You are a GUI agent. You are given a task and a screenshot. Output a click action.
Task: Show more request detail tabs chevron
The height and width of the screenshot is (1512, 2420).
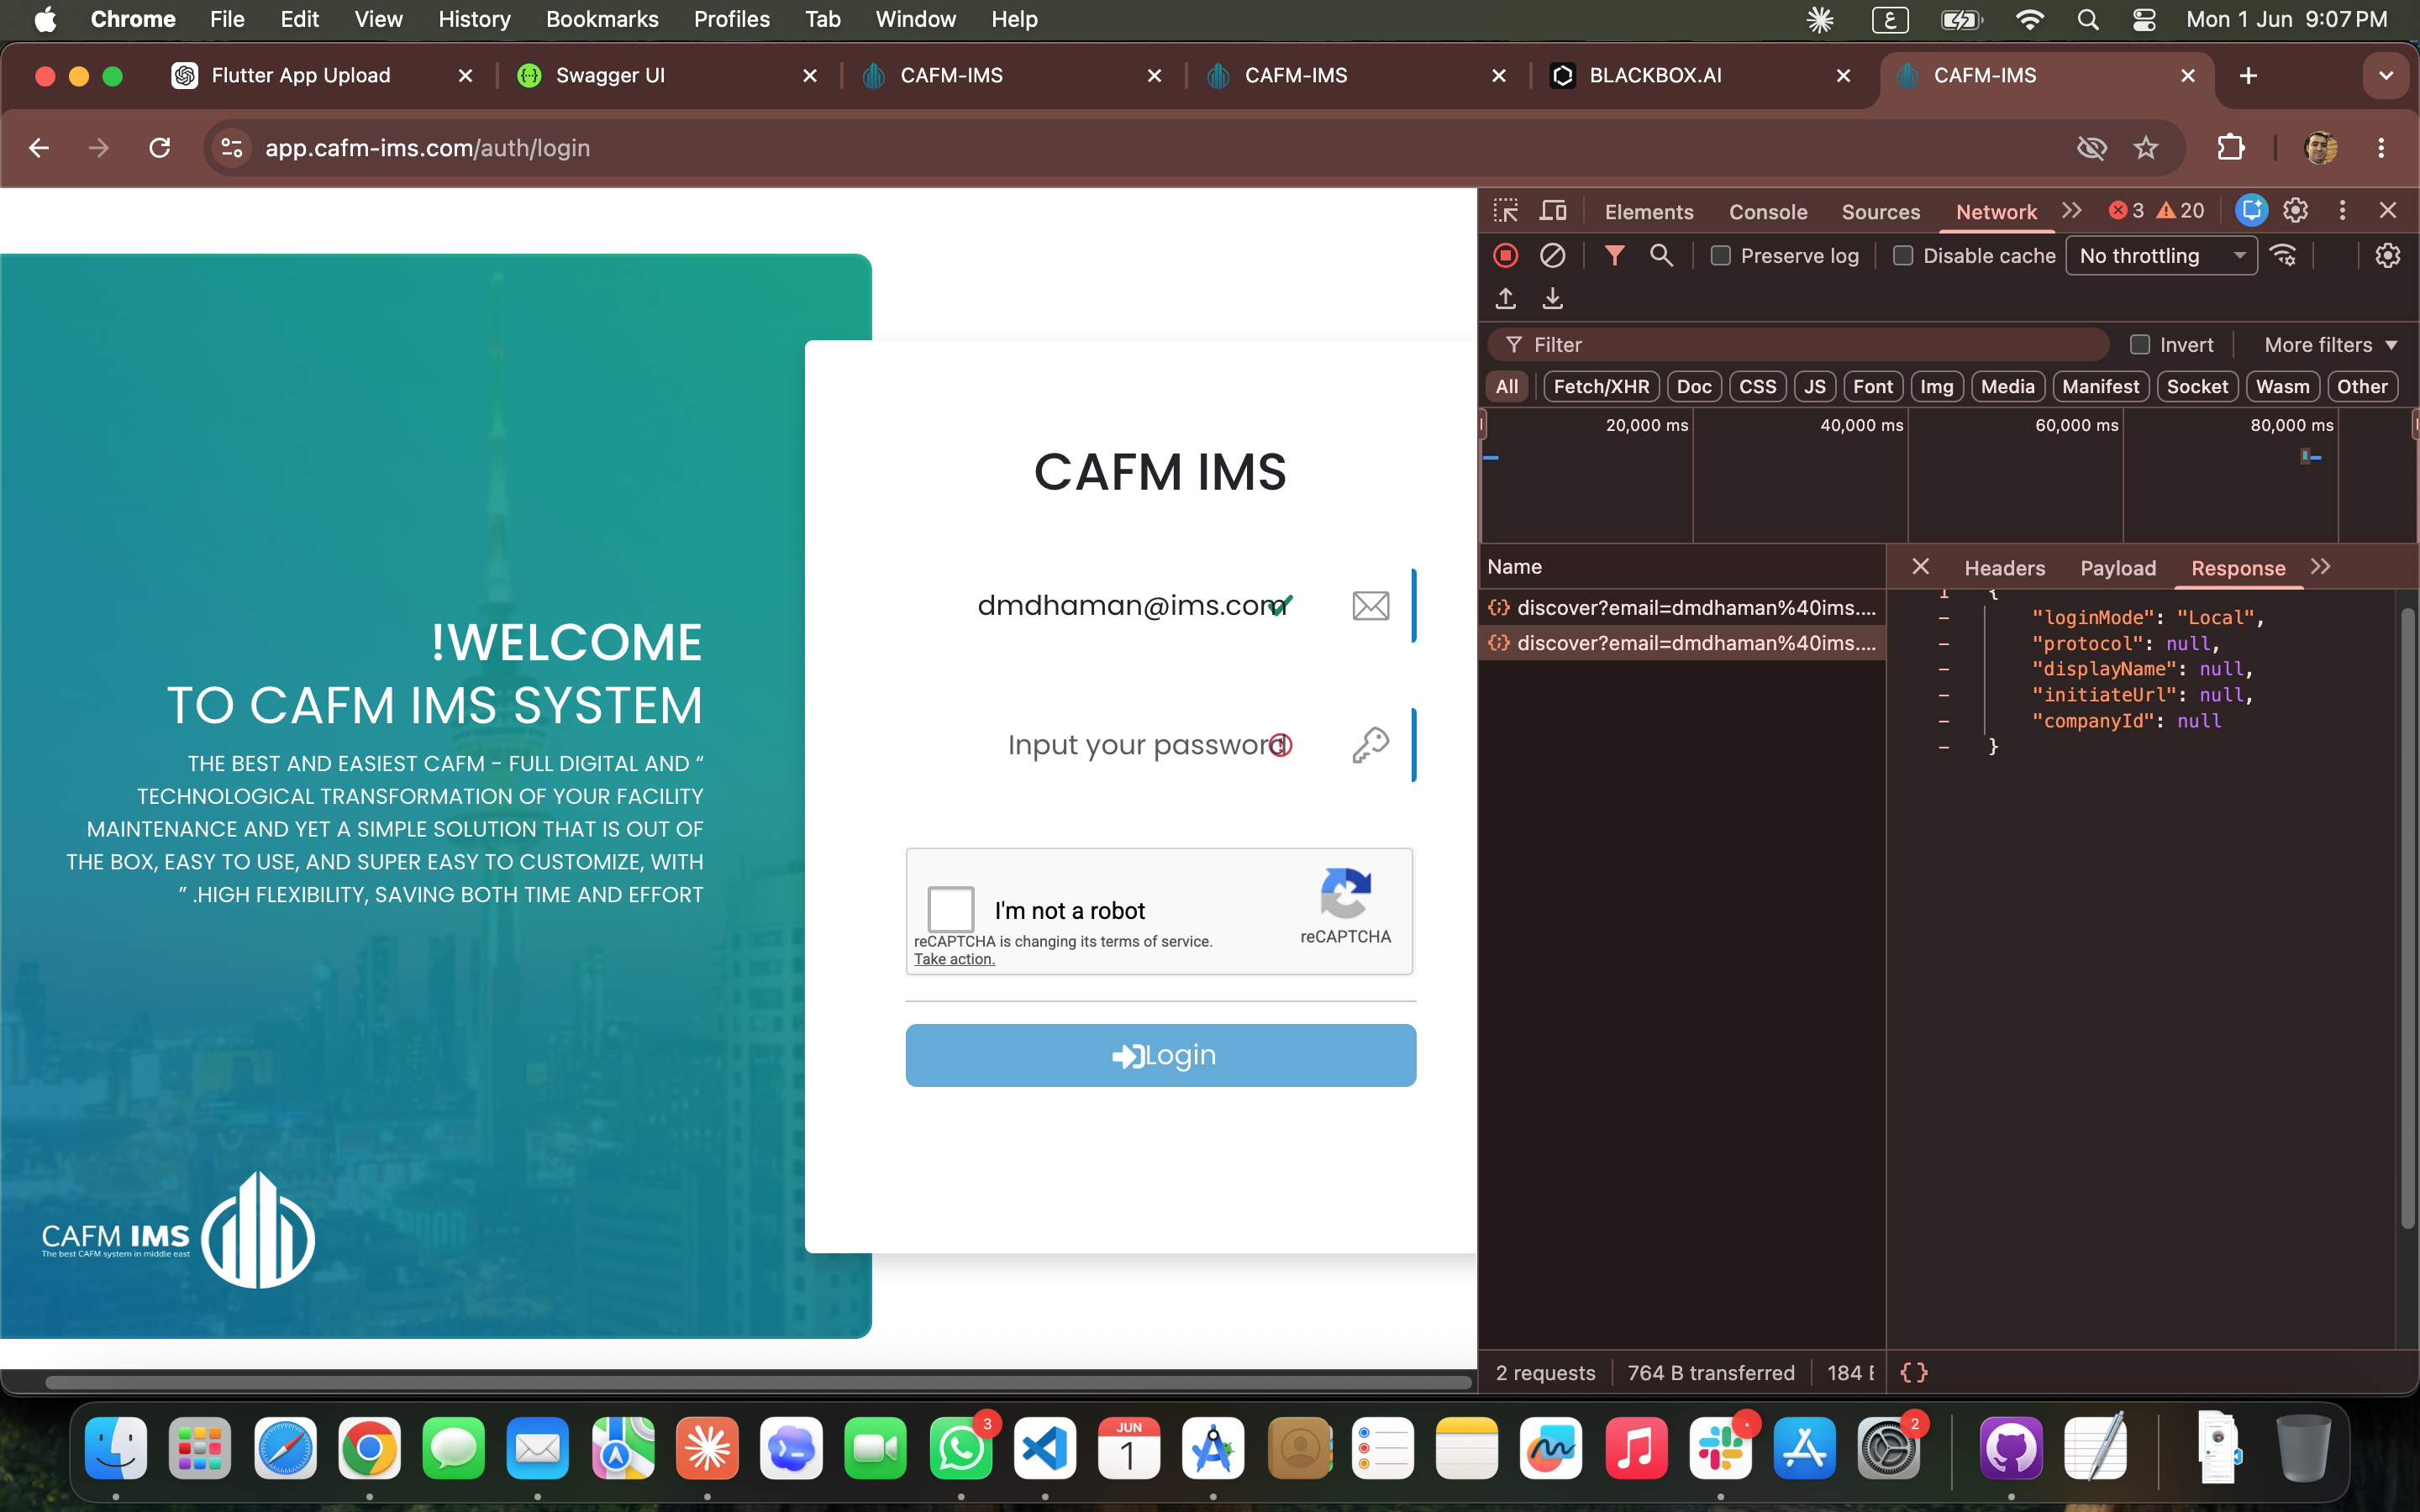coord(2321,567)
